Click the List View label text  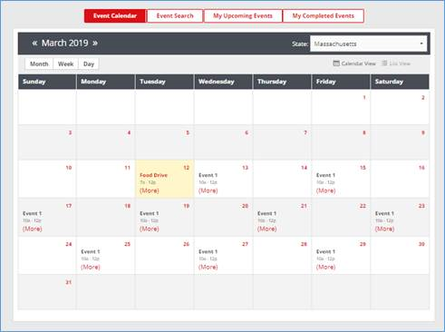click(x=400, y=63)
